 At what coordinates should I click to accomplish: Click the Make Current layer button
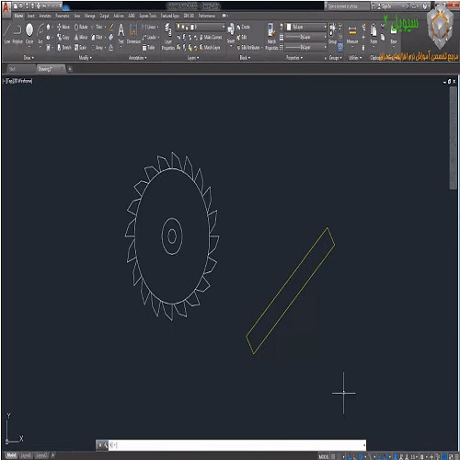point(211,37)
